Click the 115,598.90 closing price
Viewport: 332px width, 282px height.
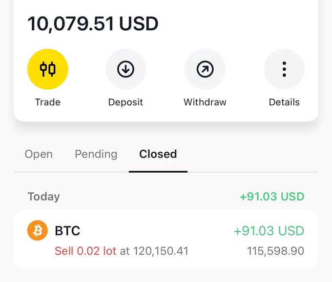pos(276,251)
